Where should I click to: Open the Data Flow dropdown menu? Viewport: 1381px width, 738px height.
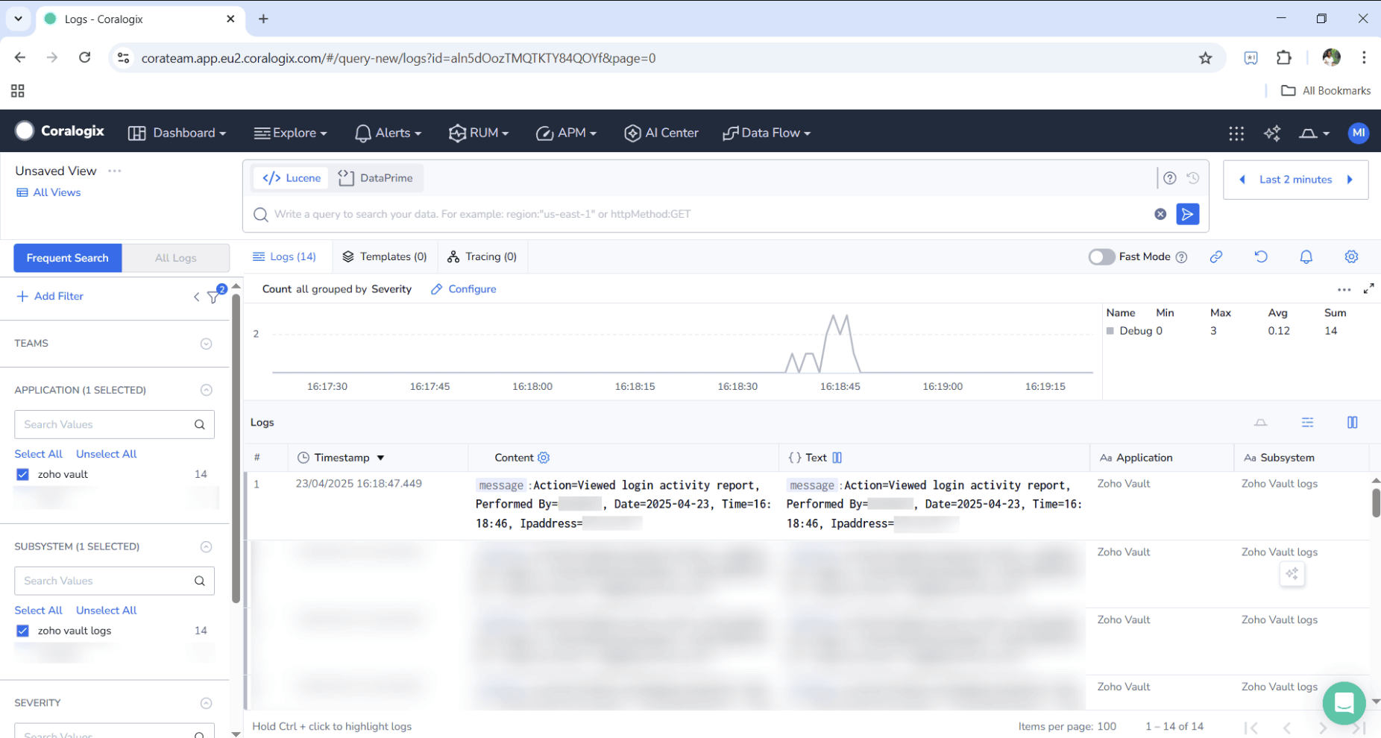[x=767, y=133]
